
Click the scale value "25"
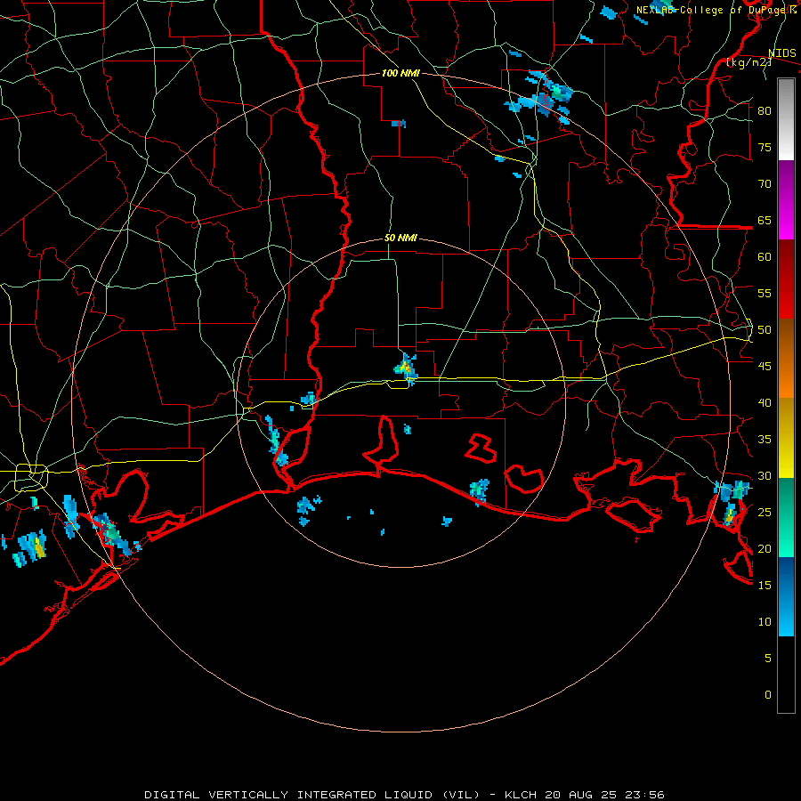pos(765,513)
